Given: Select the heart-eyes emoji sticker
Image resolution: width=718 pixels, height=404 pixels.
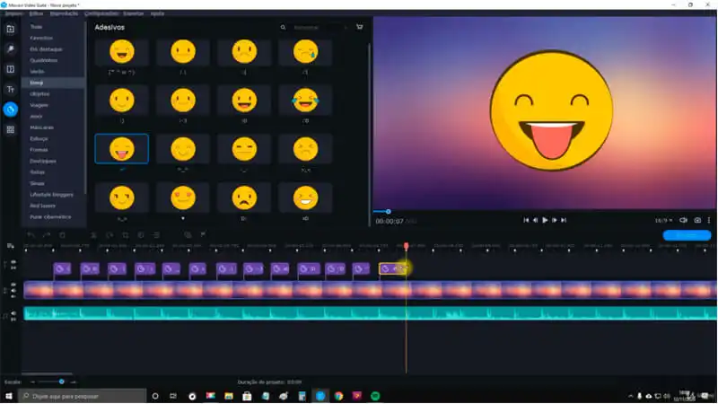Looking at the screenshot, I should (183, 198).
